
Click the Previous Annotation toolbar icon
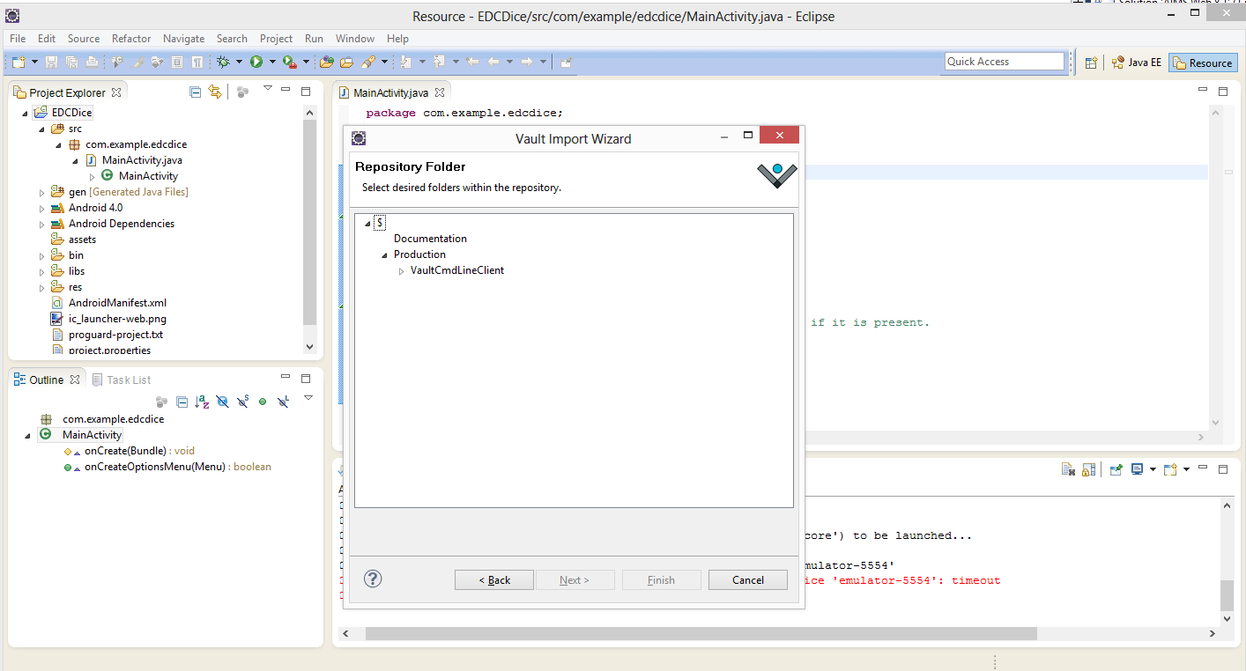(439, 62)
